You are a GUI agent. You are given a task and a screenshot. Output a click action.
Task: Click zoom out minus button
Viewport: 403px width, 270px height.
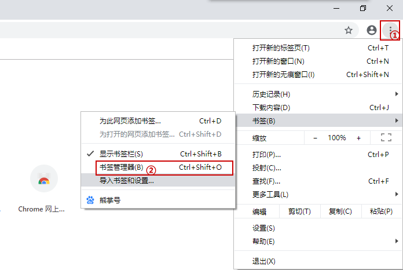coord(316,138)
